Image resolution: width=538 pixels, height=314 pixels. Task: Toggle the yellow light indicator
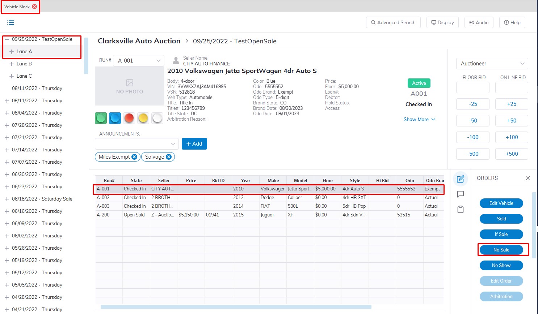coord(143,118)
